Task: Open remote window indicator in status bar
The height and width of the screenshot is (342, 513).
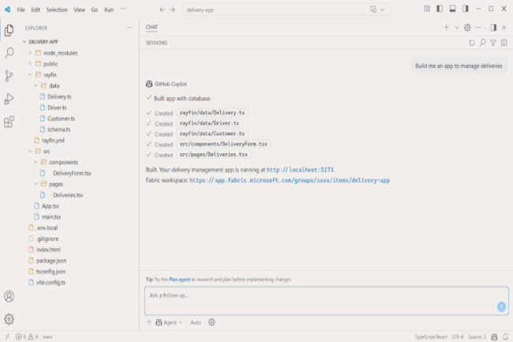Action: point(7,336)
